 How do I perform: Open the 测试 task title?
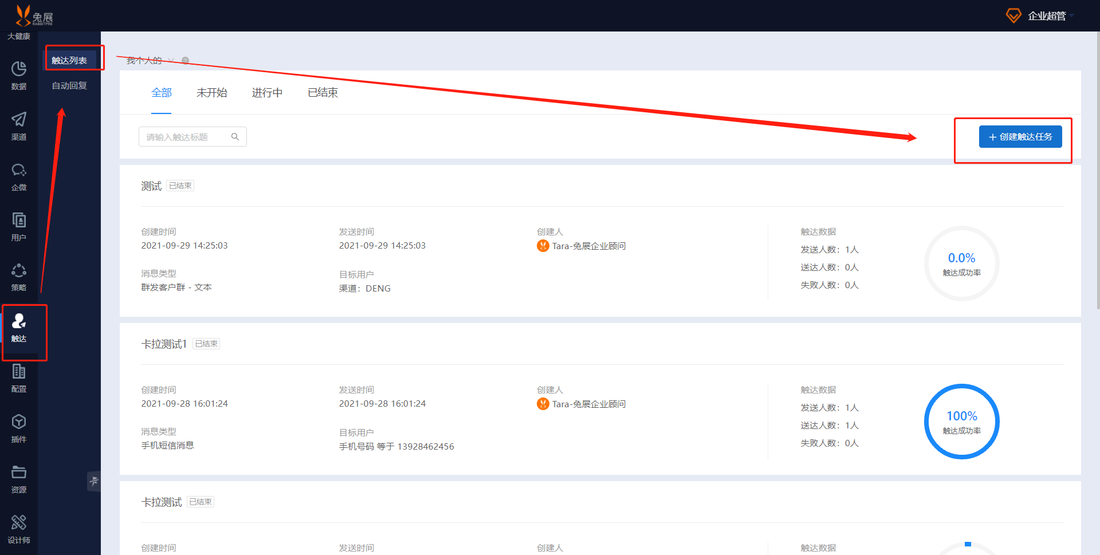tap(151, 186)
